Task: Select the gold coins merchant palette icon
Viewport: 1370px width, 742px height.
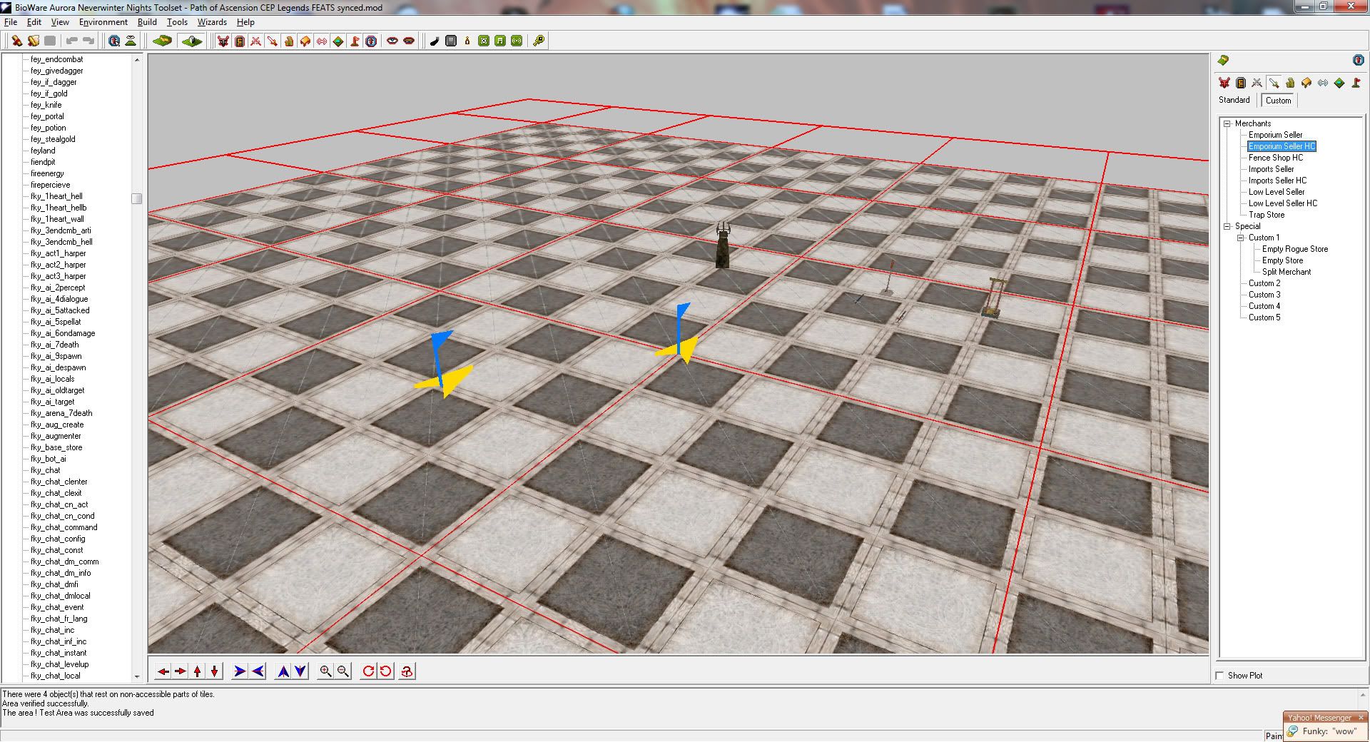Action: (1290, 83)
